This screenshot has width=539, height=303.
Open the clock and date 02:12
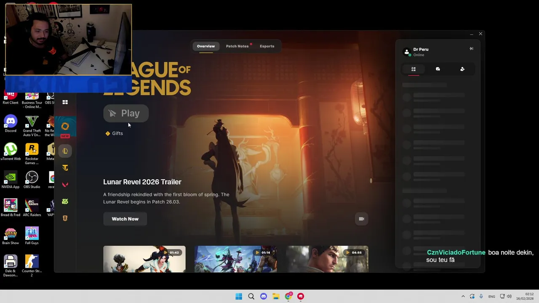[x=525, y=296]
